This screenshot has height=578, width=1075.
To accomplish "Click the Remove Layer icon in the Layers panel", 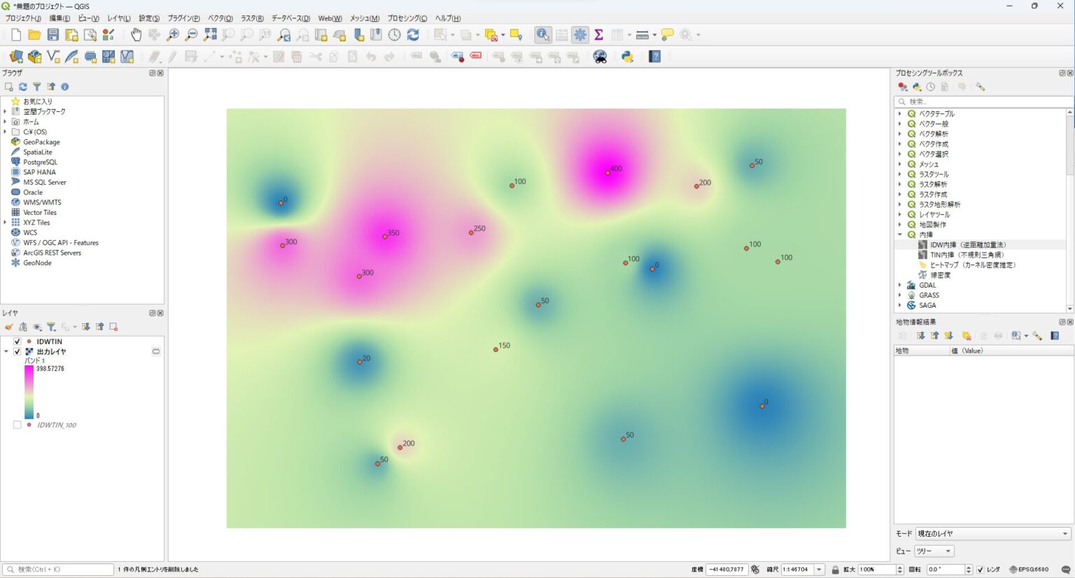I will coord(113,327).
